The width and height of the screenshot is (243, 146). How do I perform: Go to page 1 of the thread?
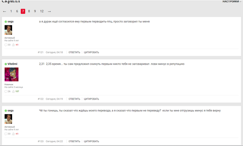[x=11, y=11]
